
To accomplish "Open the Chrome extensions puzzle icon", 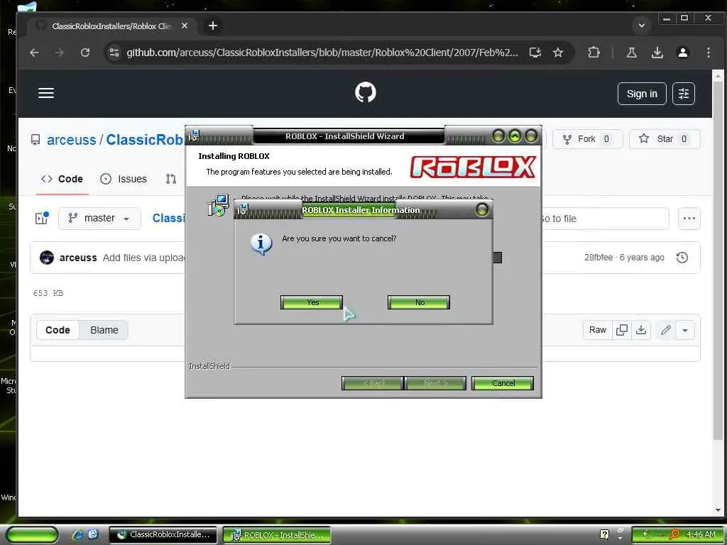I will pos(594,53).
